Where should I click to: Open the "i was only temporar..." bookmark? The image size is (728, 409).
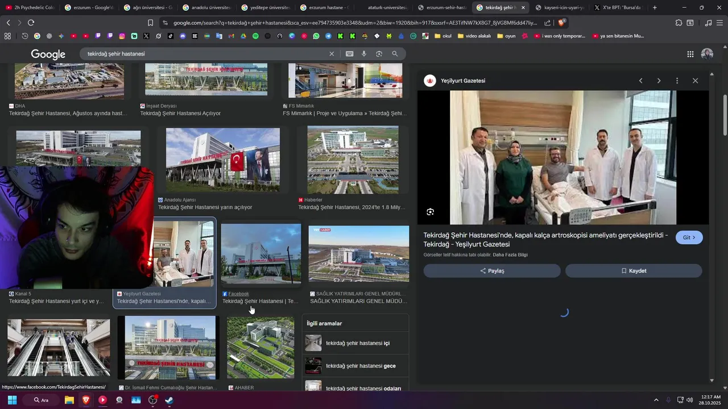coord(560,36)
